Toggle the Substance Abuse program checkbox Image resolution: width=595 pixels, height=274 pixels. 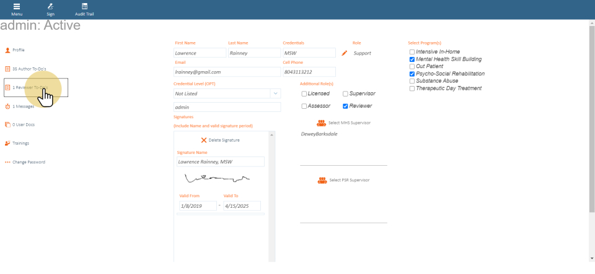pyautogui.click(x=412, y=81)
